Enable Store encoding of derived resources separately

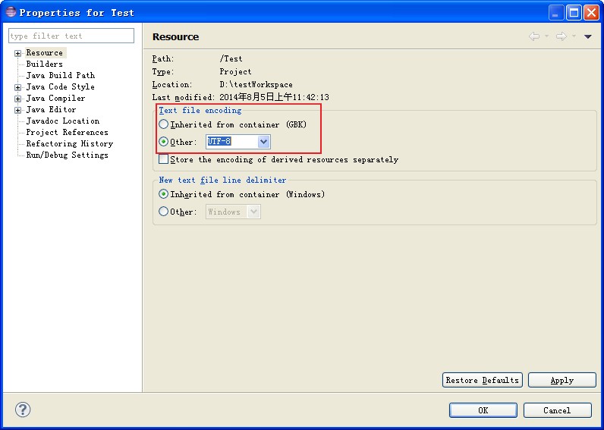pyautogui.click(x=164, y=159)
